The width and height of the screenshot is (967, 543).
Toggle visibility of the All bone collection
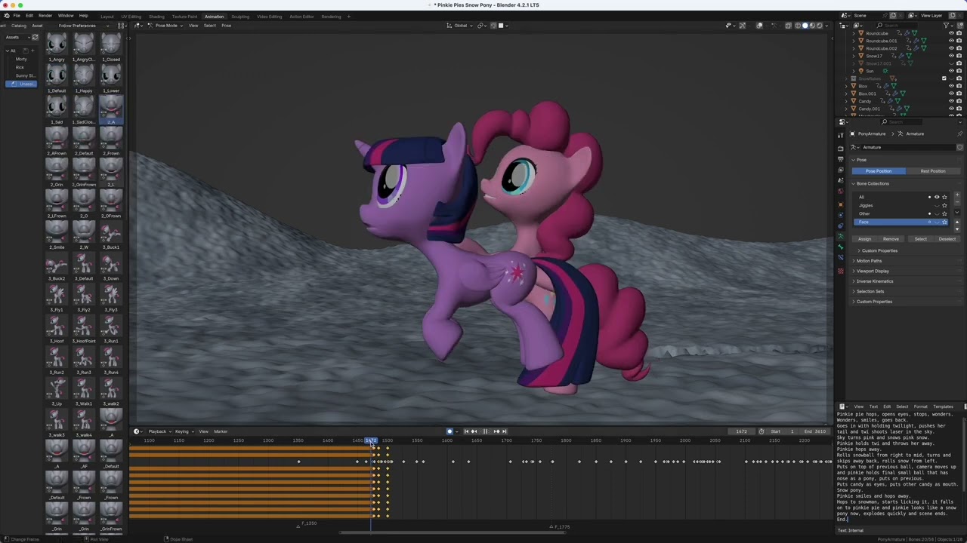[937, 197]
